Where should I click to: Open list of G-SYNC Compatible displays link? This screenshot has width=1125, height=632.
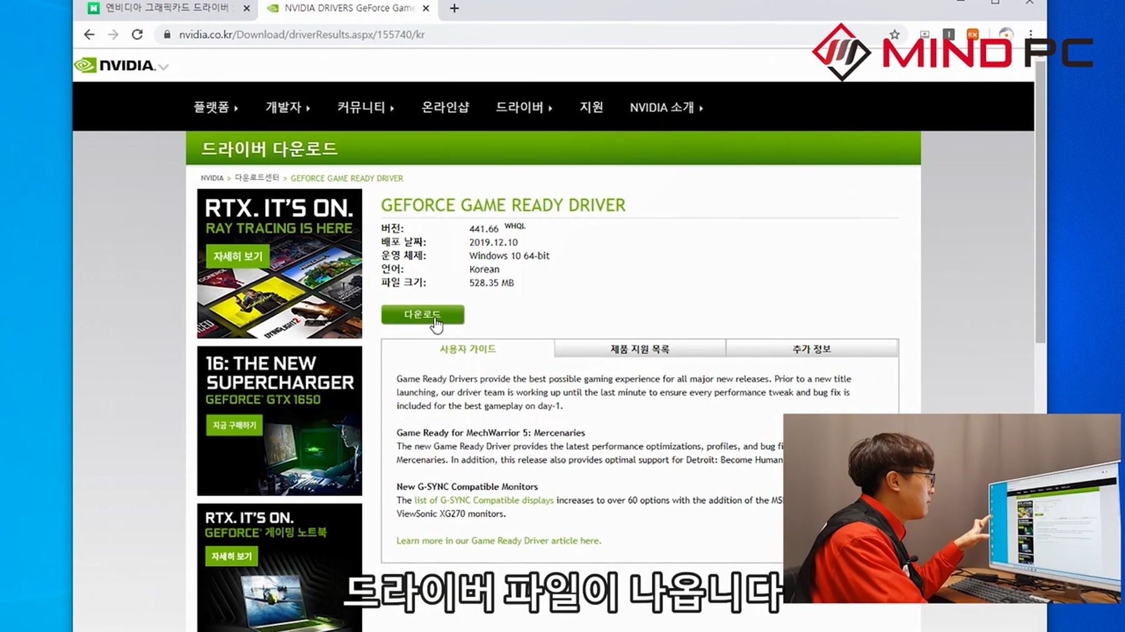coord(484,500)
